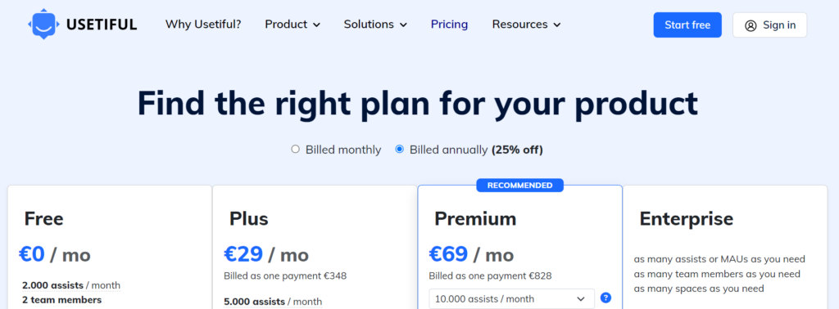Click the 2.000 assists / month link
Image resolution: width=839 pixels, height=309 pixels.
click(x=71, y=285)
